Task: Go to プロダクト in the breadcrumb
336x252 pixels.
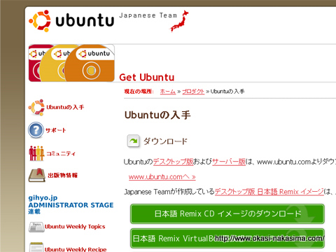Action: pos(193,92)
